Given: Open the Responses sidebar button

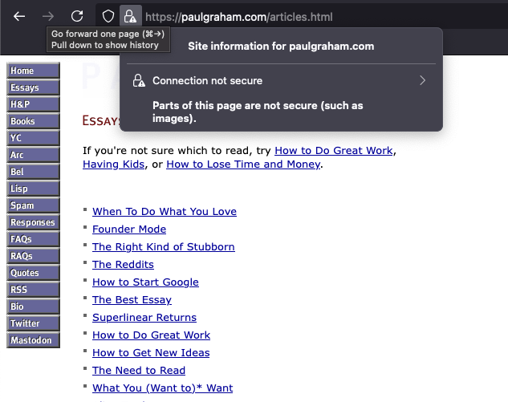Looking at the screenshot, I should point(33,222).
